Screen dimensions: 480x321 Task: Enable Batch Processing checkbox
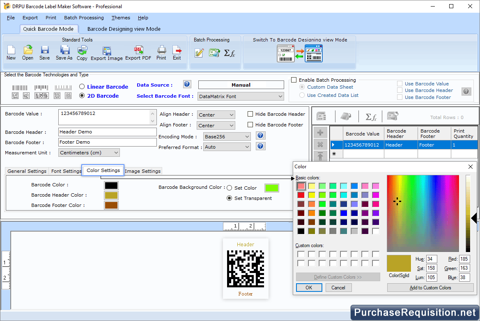[294, 80]
